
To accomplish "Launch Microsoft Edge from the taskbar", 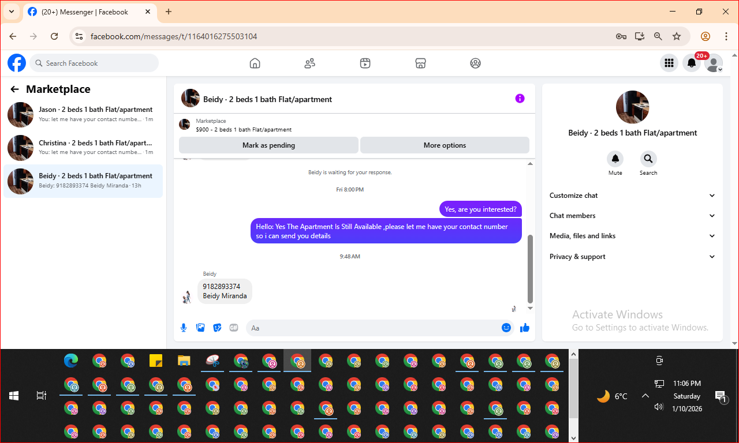I will pos(71,361).
